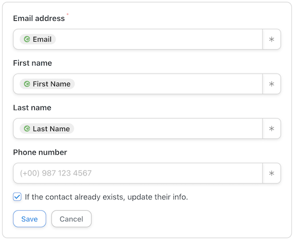Image resolution: width=294 pixels, height=240 pixels.
Task: Click the Phone number field label
Action: 40,153
